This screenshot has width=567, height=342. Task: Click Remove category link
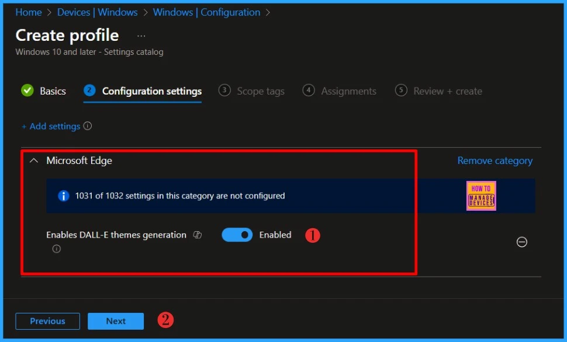pos(495,160)
